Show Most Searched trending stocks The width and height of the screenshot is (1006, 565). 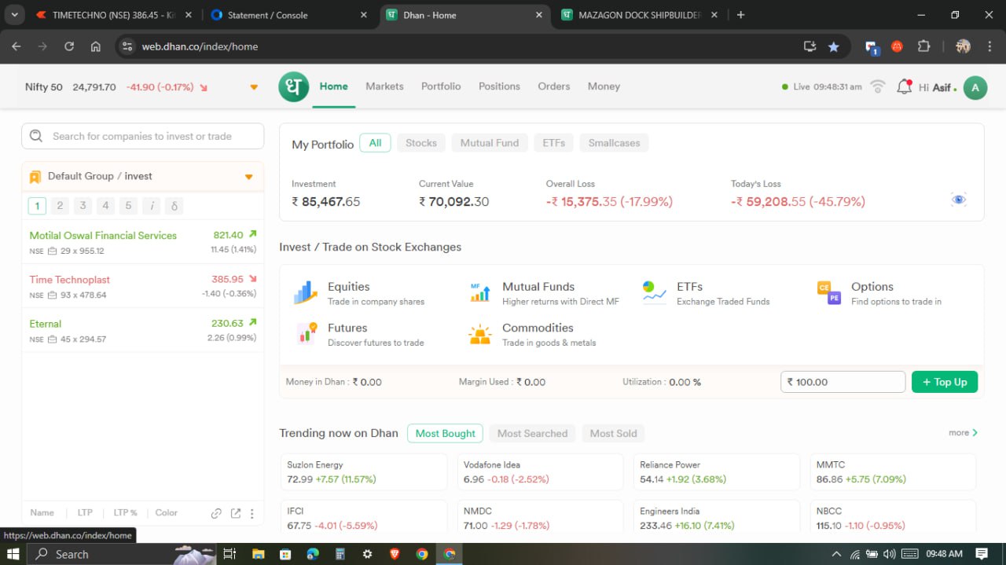click(532, 434)
